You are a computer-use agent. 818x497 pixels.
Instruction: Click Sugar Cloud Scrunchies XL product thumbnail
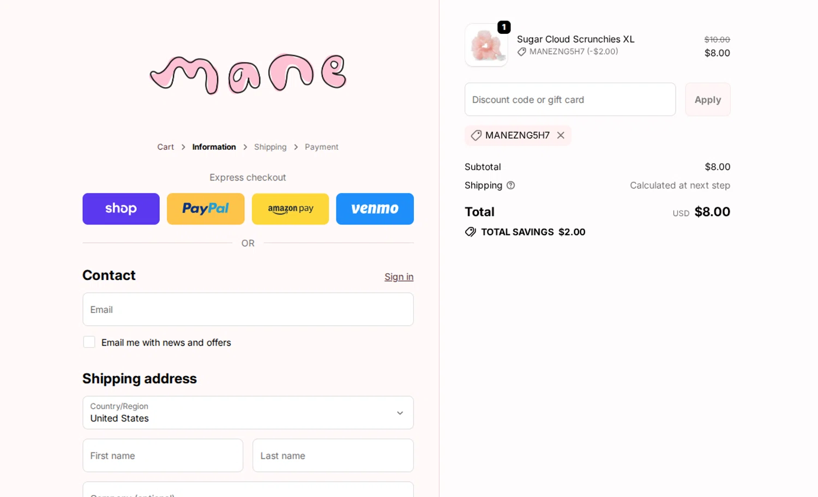coord(486,45)
